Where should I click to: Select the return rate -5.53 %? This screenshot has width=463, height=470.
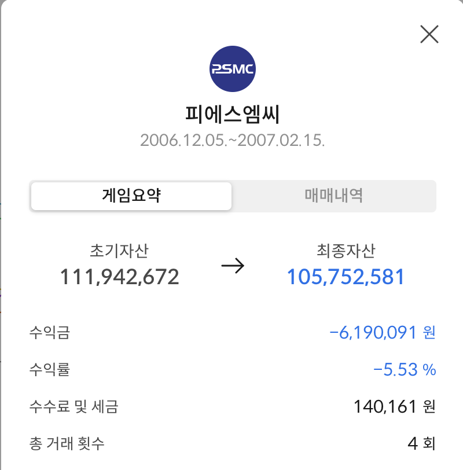click(x=405, y=370)
